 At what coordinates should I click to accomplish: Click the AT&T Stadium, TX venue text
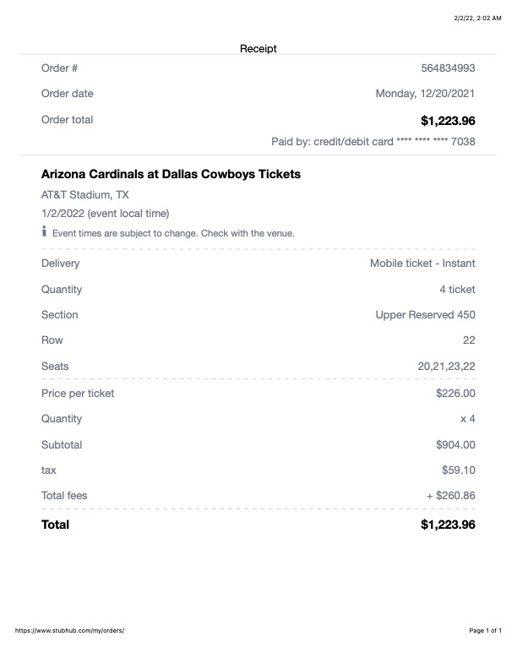click(x=85, y=194)
